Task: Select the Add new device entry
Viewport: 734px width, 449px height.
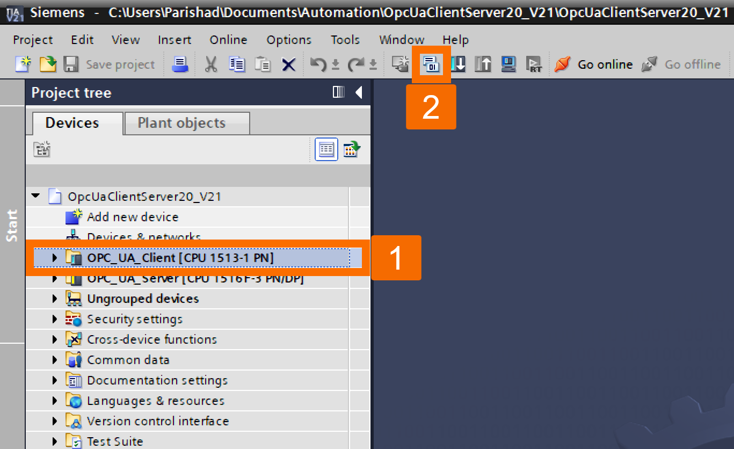Action: (x=133, y=217)
